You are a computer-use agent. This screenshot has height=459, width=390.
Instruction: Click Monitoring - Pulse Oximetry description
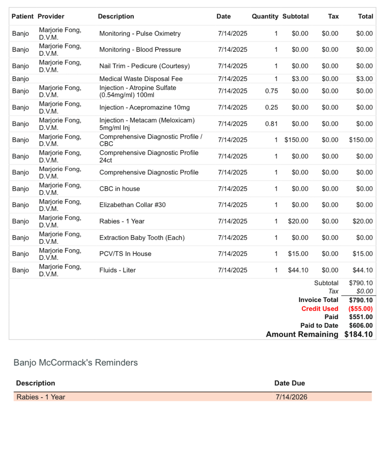tap(140, 33)
